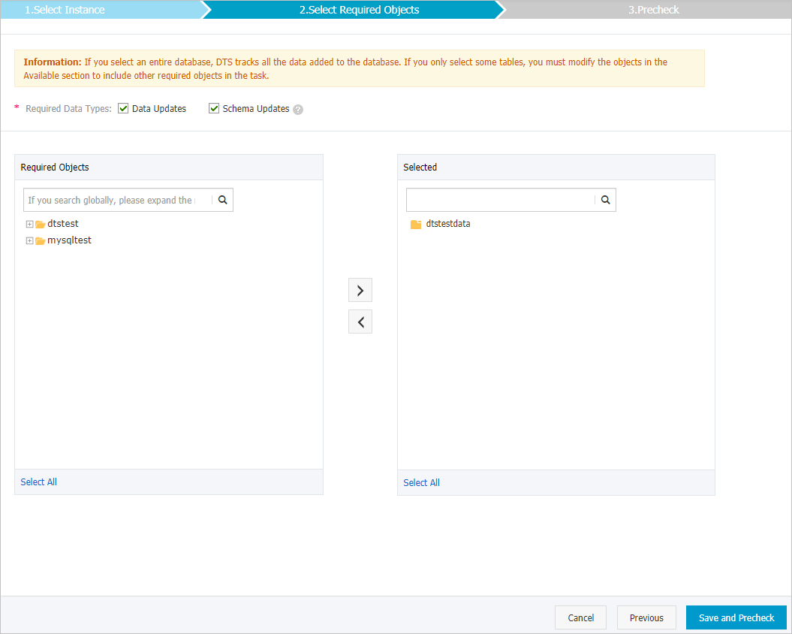Click Select All under Required Objects
Screen dimensions: 792x634
38,482
